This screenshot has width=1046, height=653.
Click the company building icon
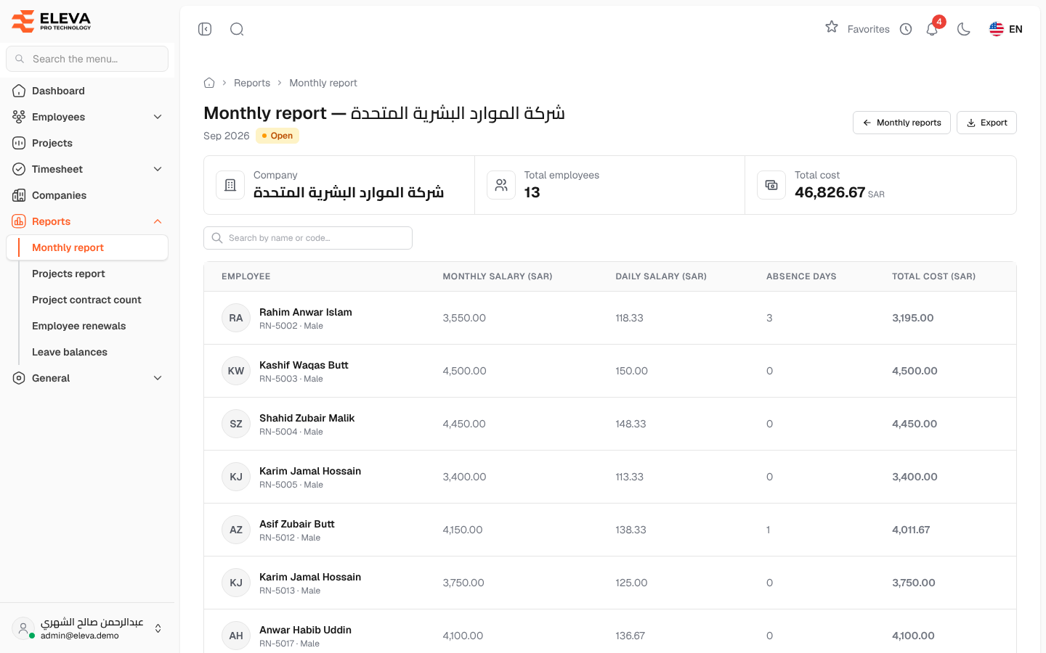click(230, 185)
